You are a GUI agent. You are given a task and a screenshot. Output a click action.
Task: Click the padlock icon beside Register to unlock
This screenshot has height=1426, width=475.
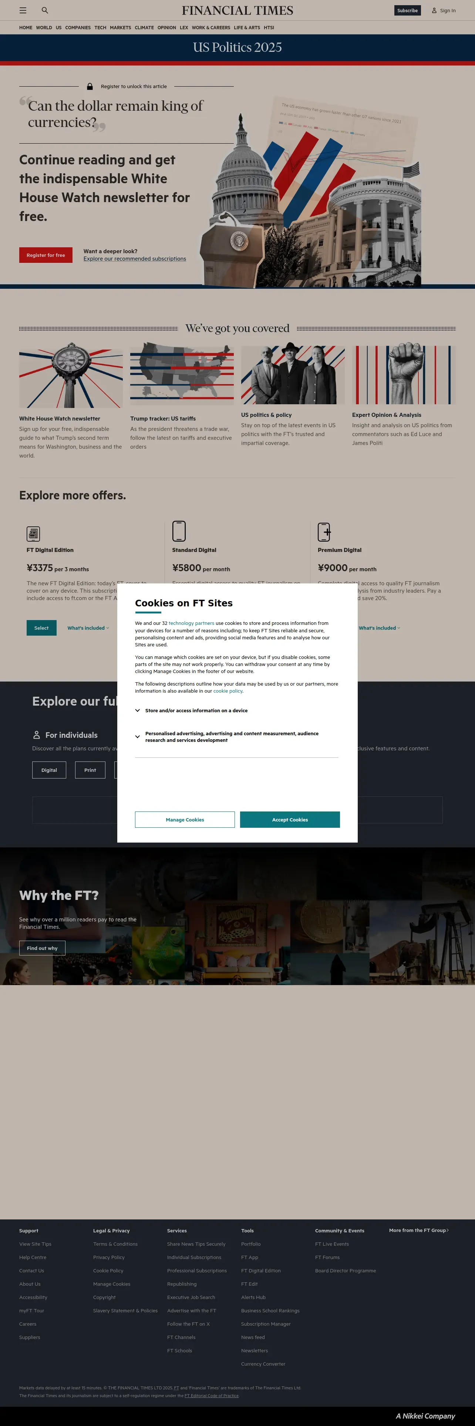click(x=90, y=86)
